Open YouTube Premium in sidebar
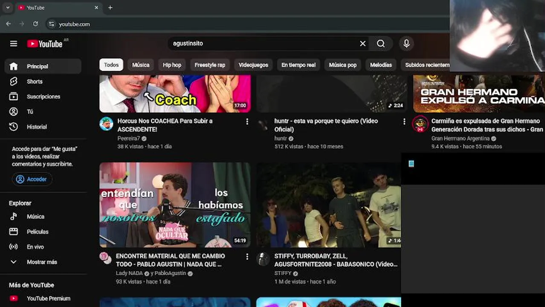This screenshot has height=307, width=545. [43, 298]
